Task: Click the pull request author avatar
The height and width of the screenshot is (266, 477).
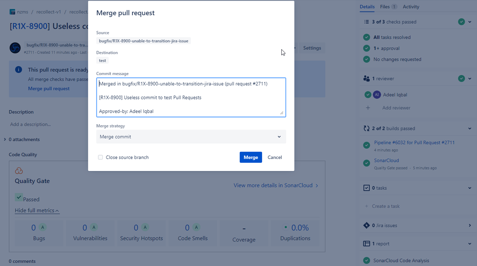Action: click(15, 48)
